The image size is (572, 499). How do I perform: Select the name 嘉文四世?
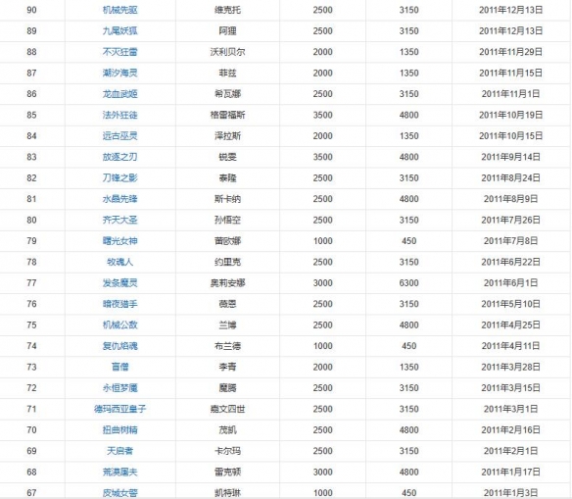(227, 409)
